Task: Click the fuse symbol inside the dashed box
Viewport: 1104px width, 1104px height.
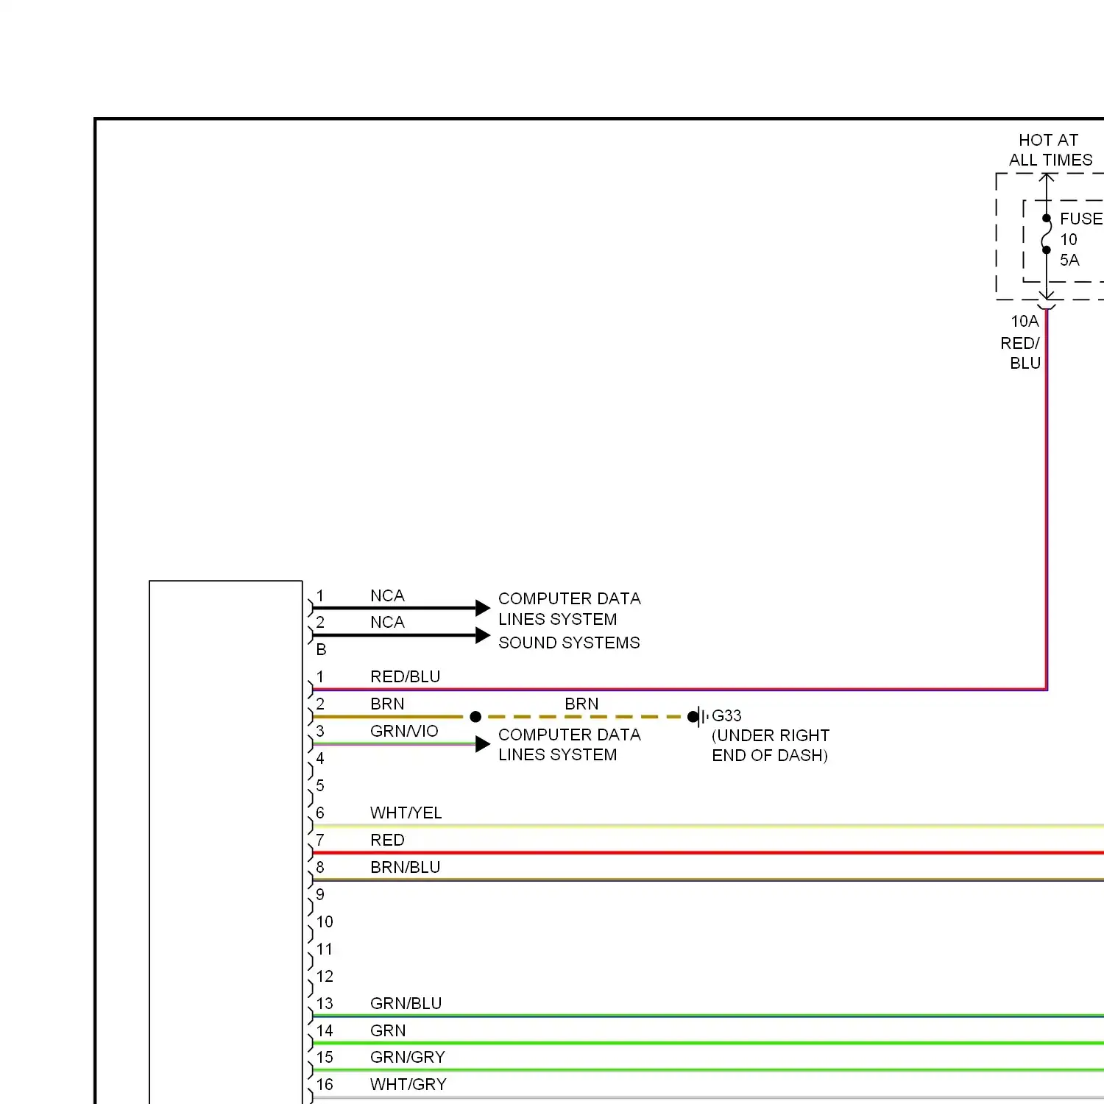Action: click(1046, 234)
